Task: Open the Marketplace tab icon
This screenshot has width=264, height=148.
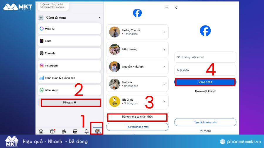Action: click(75, 131)
